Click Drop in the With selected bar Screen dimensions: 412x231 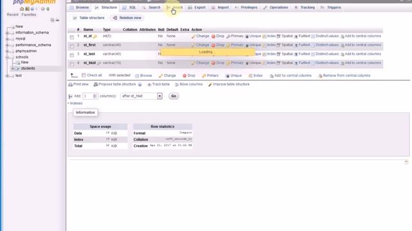[x=189, y=76]
